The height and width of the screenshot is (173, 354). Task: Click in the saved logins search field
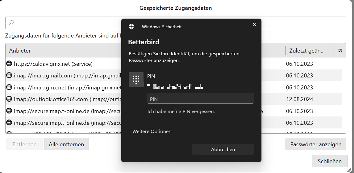[176, 23]
